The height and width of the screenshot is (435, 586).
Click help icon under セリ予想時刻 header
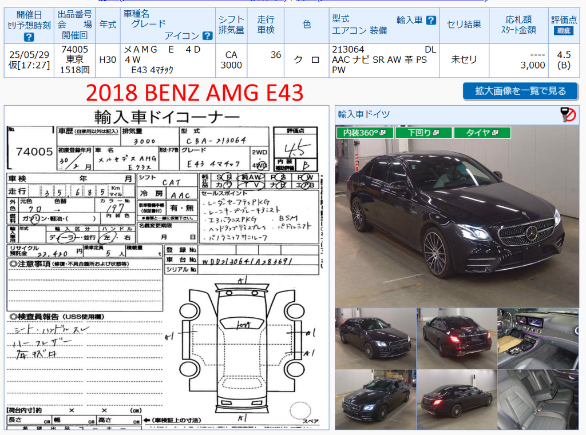pos(29,37)
